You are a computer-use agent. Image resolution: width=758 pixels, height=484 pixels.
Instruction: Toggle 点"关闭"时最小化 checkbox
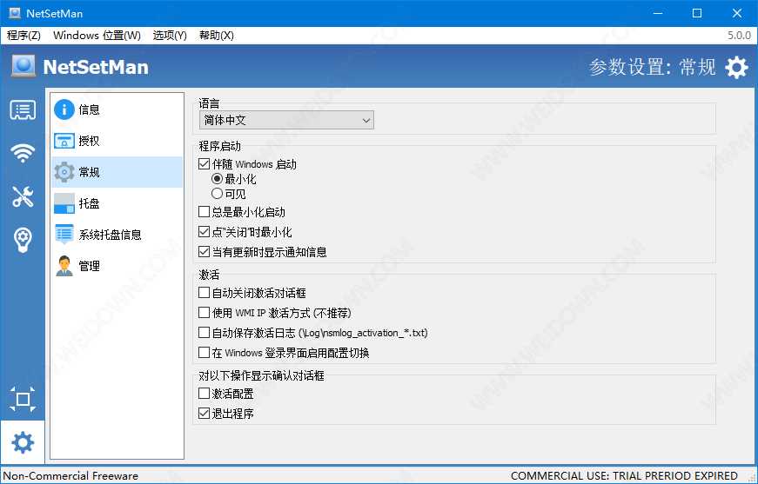pyautogui.click(x=204, y=232)
